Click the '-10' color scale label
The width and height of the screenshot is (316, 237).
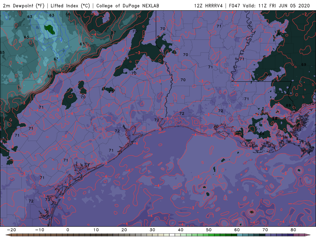39,230
